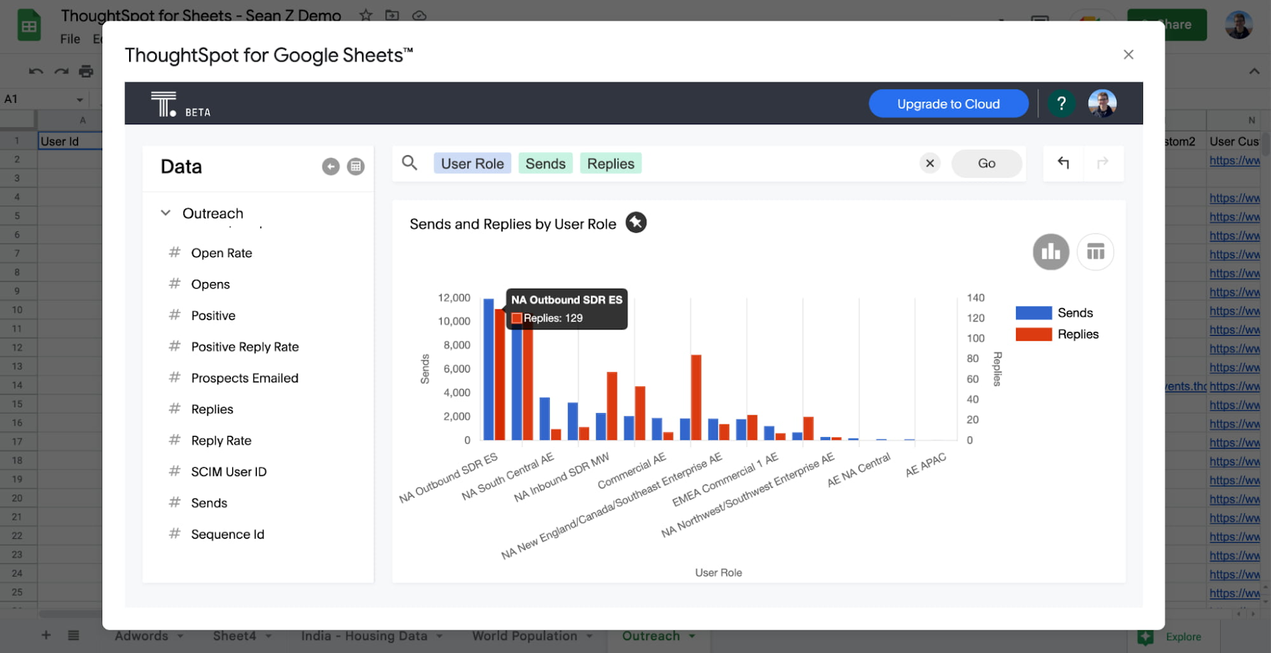Select the Opens column

(x=210, y=284)
